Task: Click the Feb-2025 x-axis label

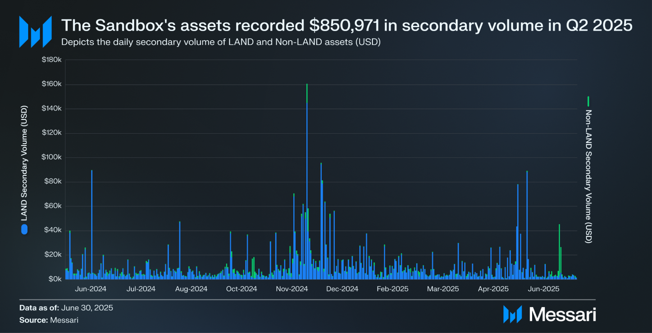Action: (x=392, y=289)
